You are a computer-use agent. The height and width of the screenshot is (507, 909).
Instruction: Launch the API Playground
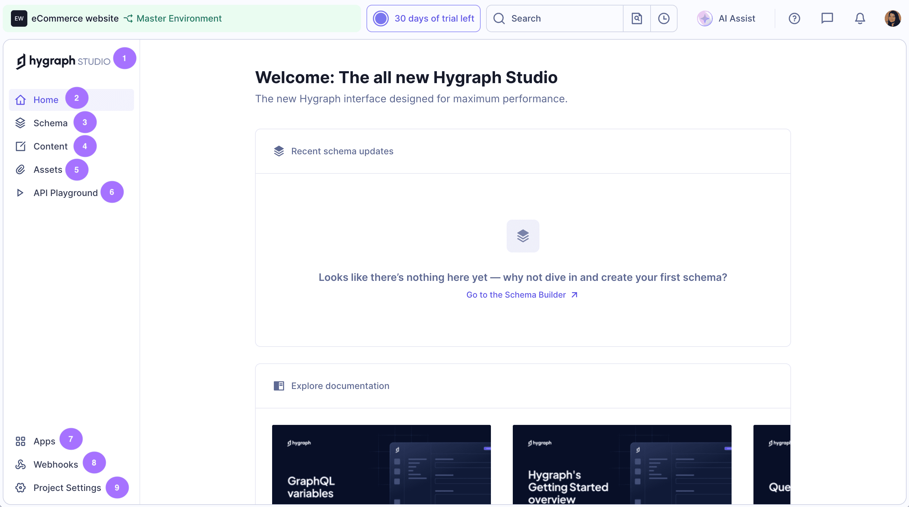tap(66, 193)
